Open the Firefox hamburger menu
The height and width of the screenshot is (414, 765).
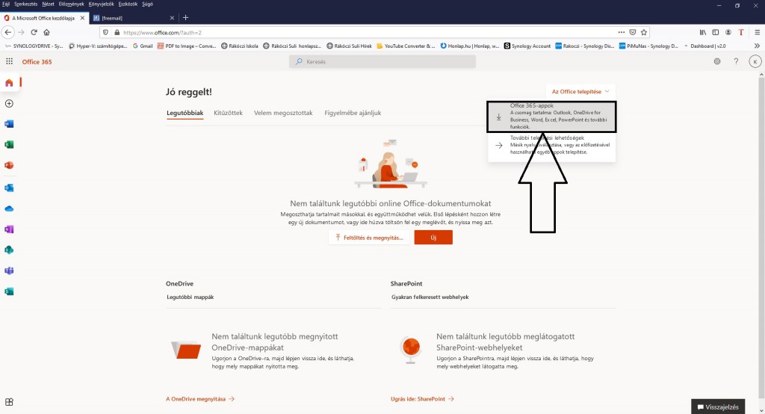pos(758,32)
